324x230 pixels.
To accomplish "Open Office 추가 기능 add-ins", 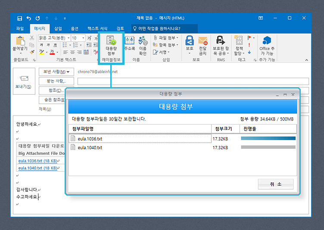I will [267, 45].
